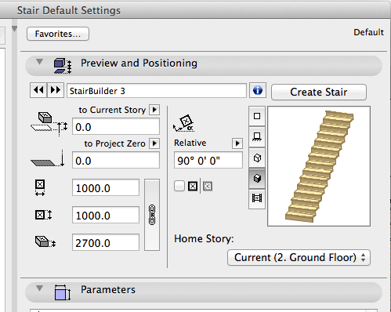Open the to Project Zero options arrow

click(x=154, y=143)
